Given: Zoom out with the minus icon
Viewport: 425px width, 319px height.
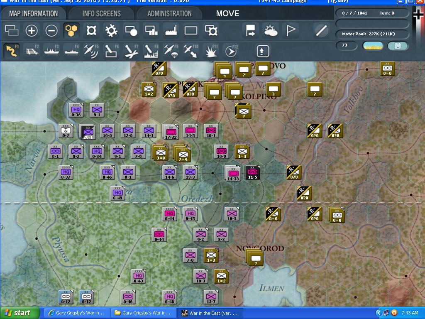Looking at the screenshot, I should [51, 30].
